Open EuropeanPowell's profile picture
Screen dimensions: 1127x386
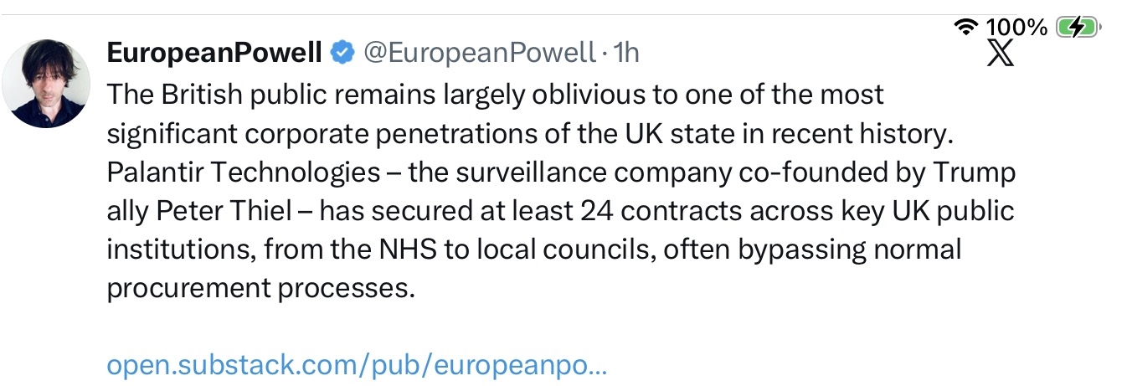pyautogui.click(x=46, y=83)
